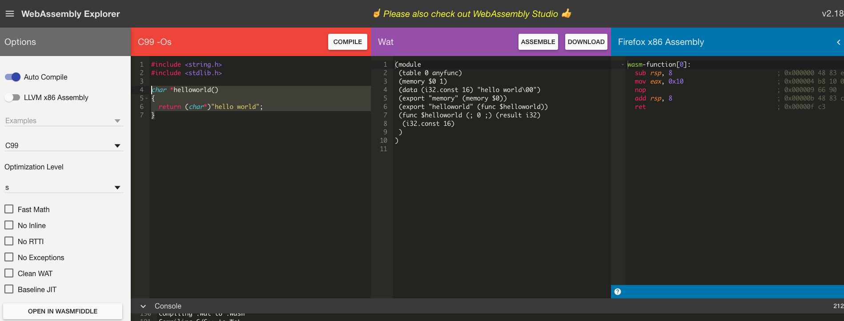Screen dimensions: 844x321
Task: Click the (memory $0 1) line
Action: pyautogui.click(x=423, y=81)
